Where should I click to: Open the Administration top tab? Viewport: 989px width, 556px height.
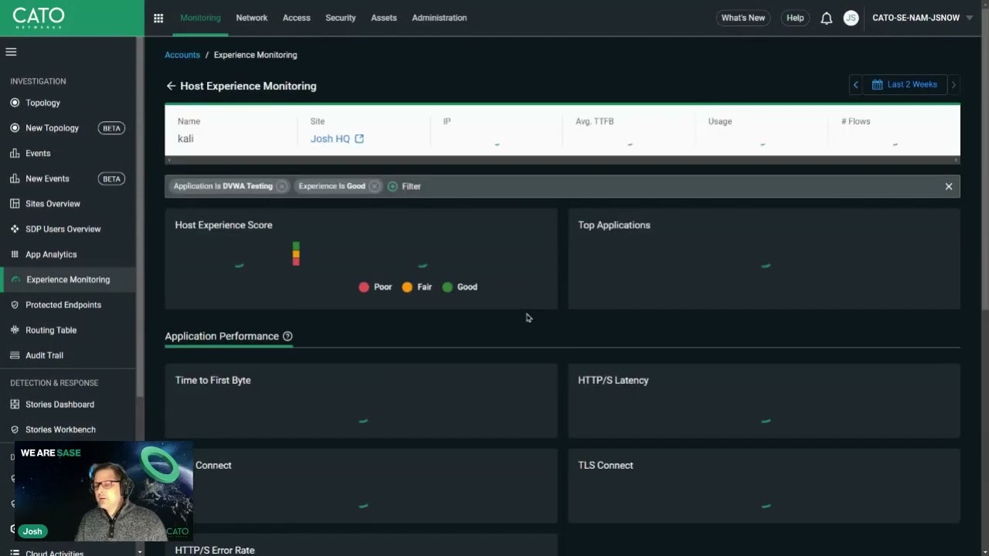(440, 18)
